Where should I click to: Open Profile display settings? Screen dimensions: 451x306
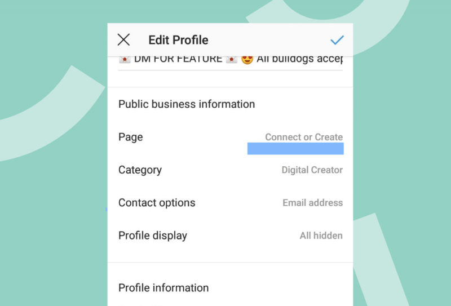[x=231, y=235]
